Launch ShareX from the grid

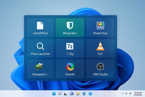70,69
